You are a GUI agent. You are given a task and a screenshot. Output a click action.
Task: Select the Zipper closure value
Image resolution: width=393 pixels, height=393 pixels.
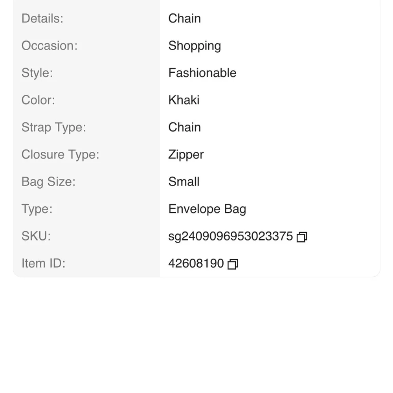click(x=186, y=154)
